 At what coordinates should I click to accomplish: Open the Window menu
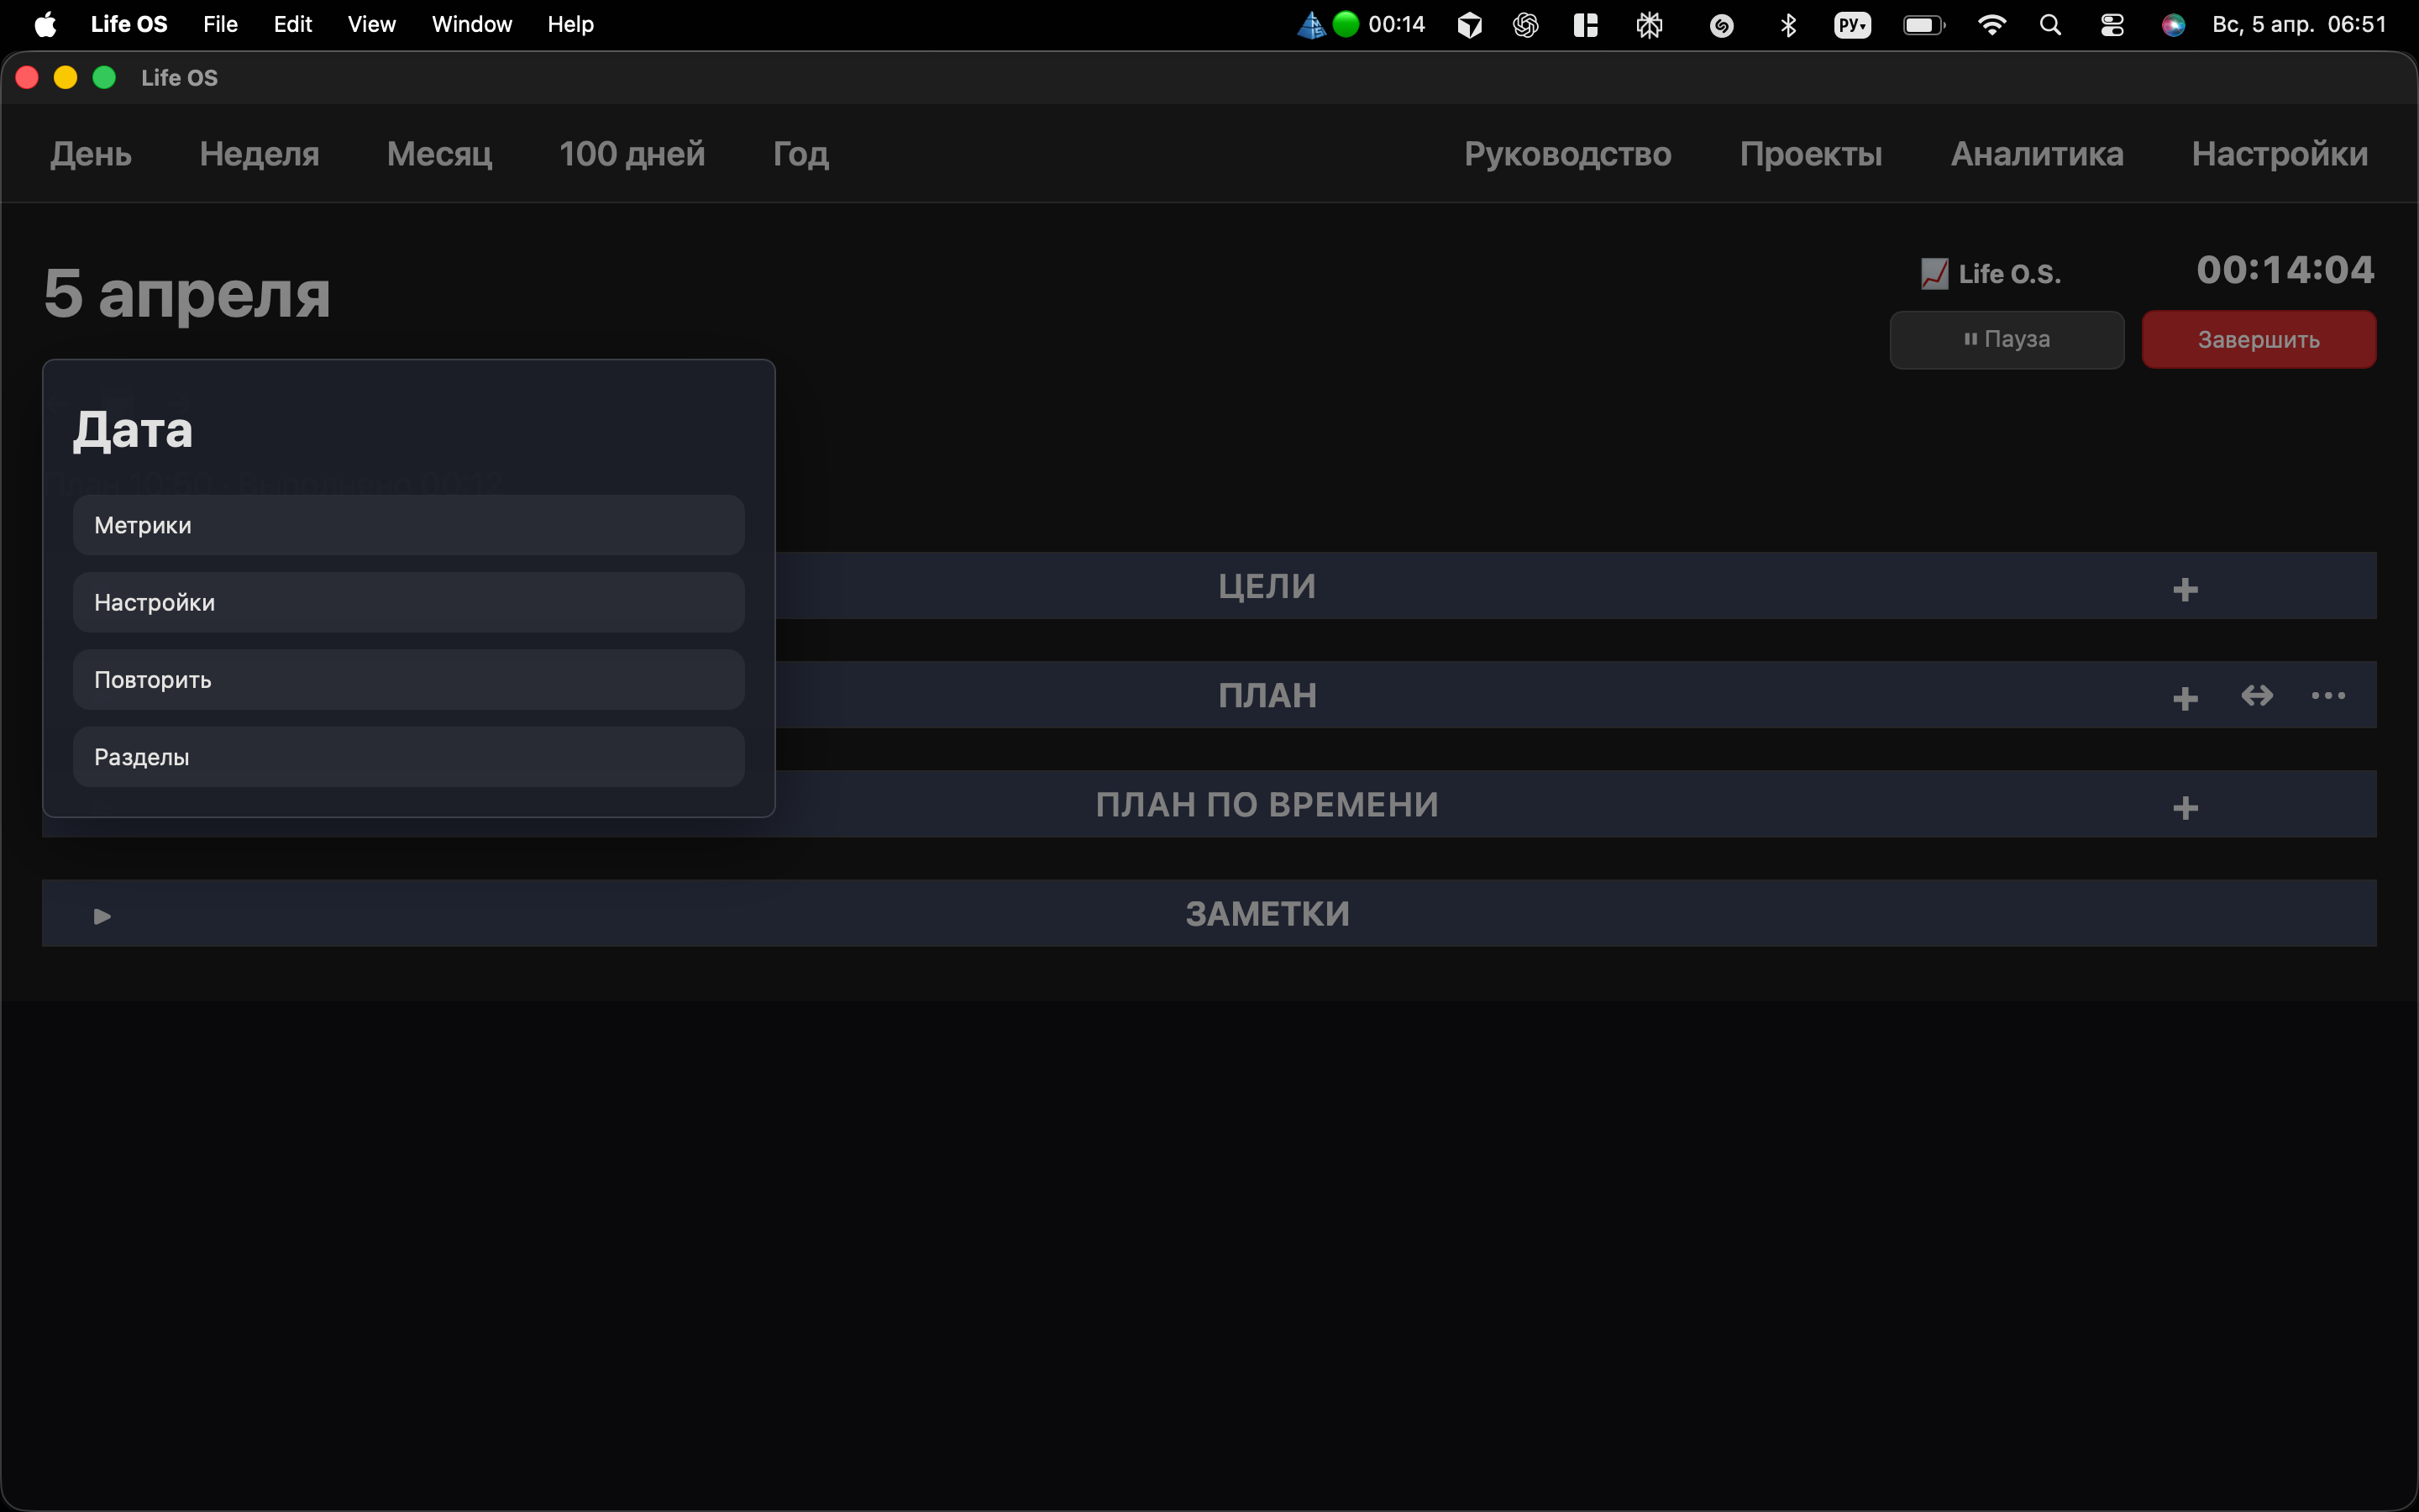[472, 24]
